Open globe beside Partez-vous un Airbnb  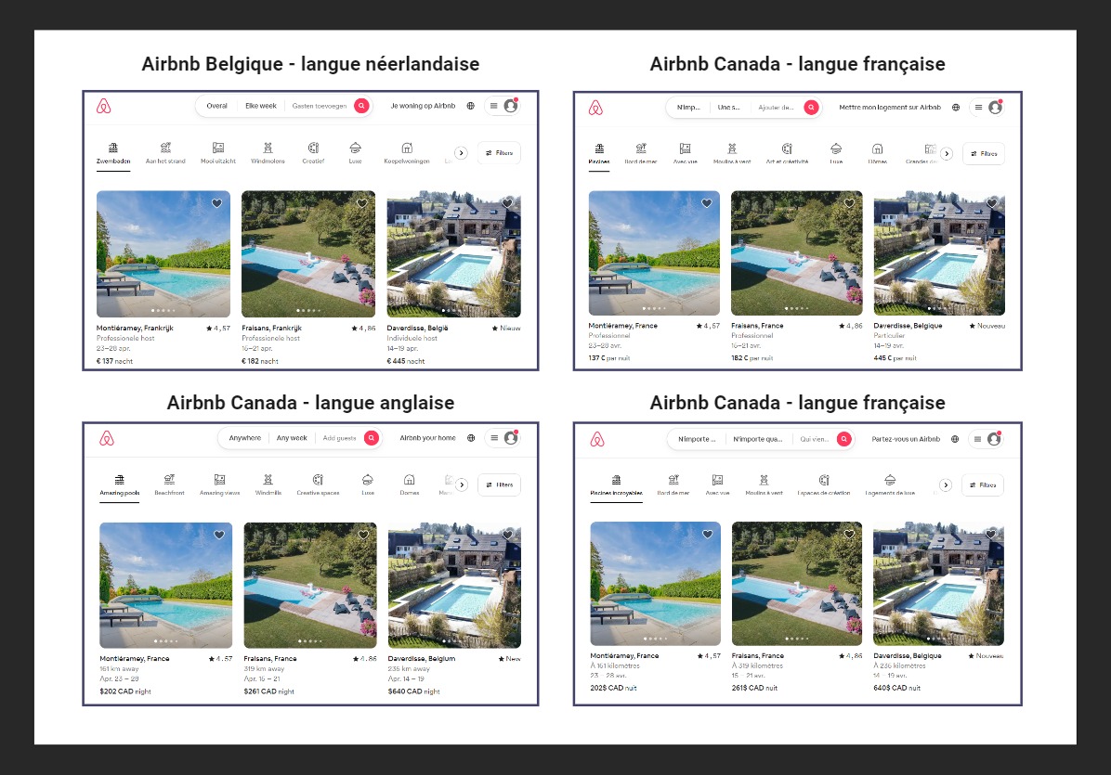tap(955, 439)
